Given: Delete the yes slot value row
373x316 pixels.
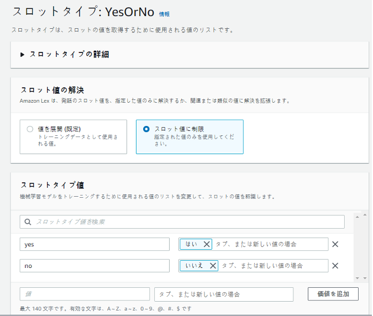Looking at the screenshot, I should point(335,244).
